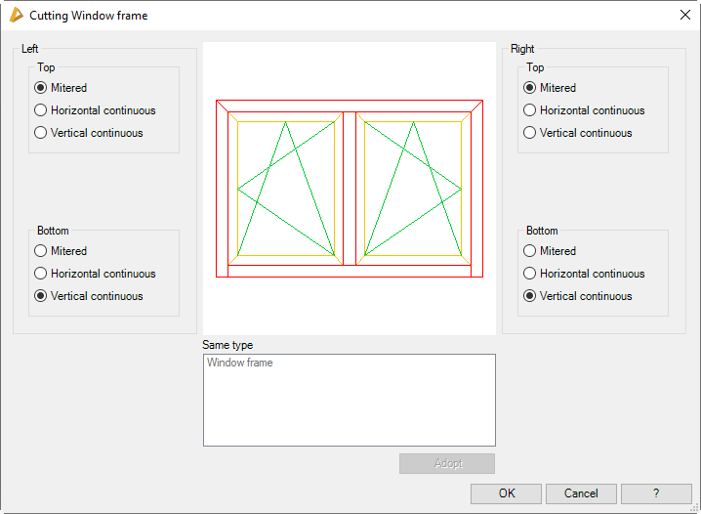Select Window frame in Same type list
701x514 pixels.
click(240, 364)
